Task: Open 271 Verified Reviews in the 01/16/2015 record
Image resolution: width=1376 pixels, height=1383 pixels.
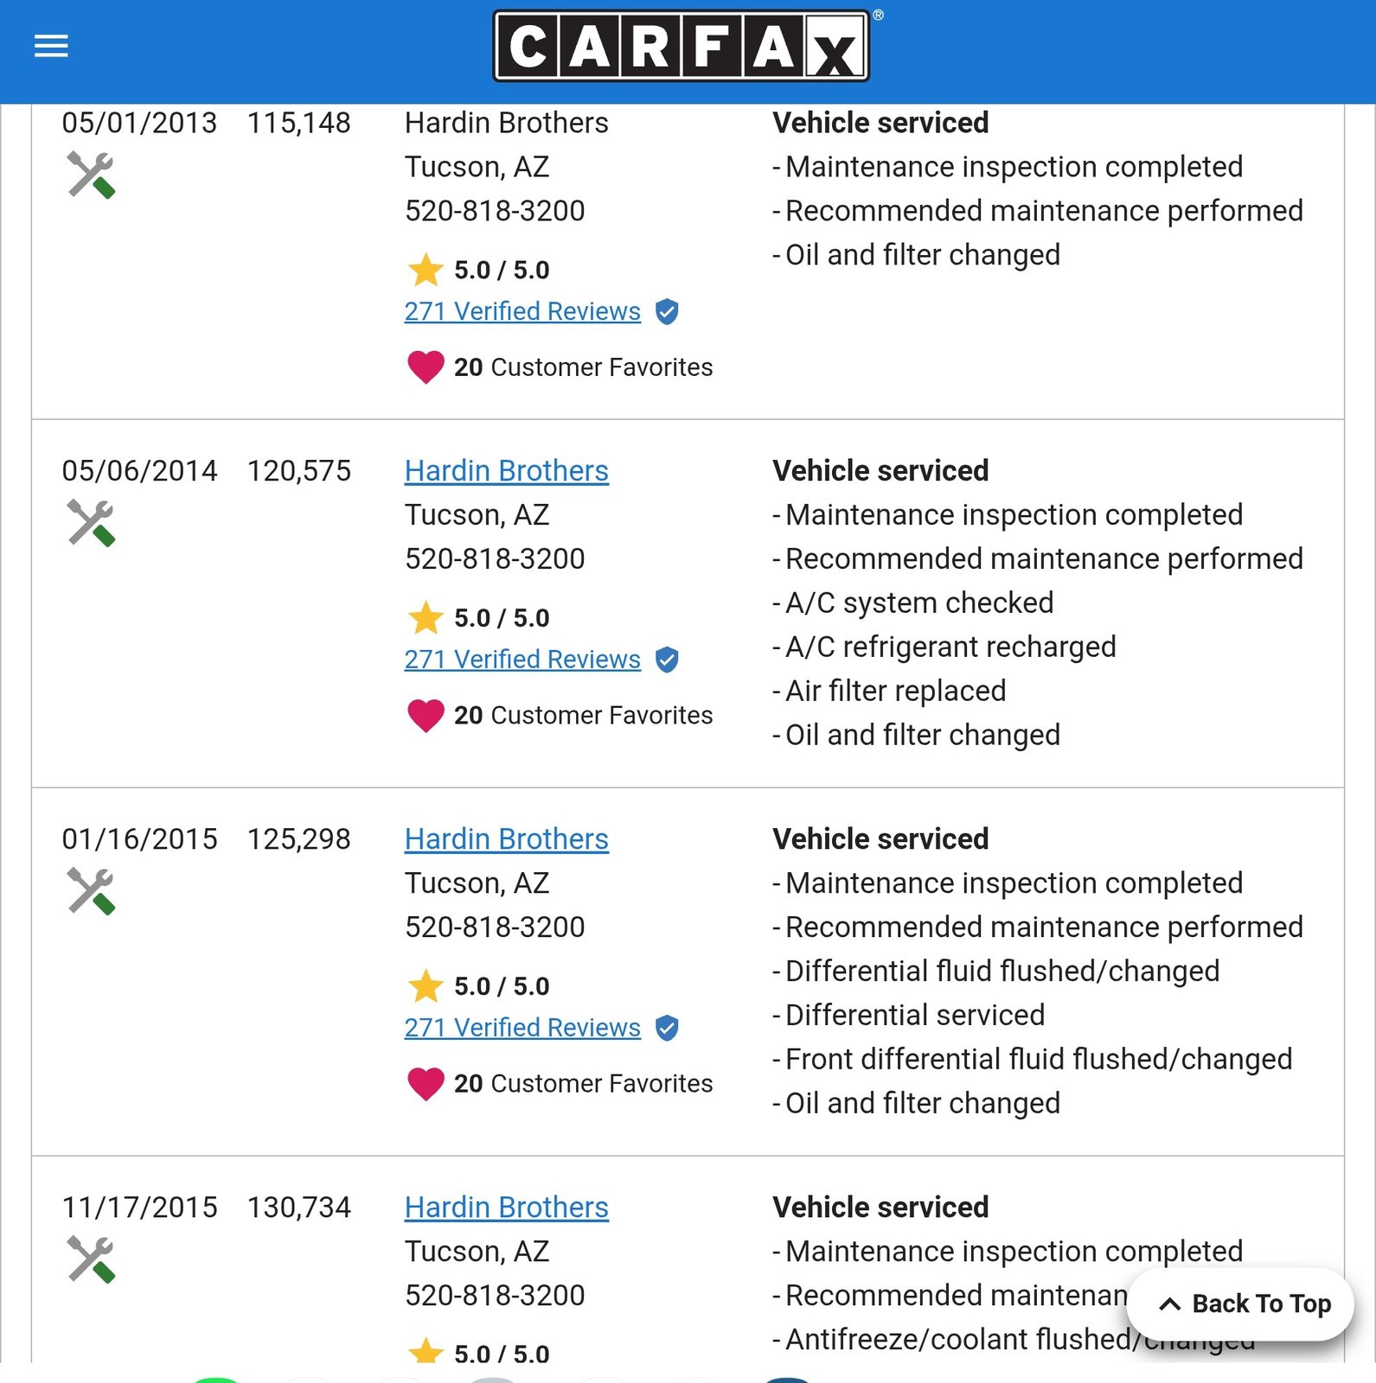Action: point(522,1028)
